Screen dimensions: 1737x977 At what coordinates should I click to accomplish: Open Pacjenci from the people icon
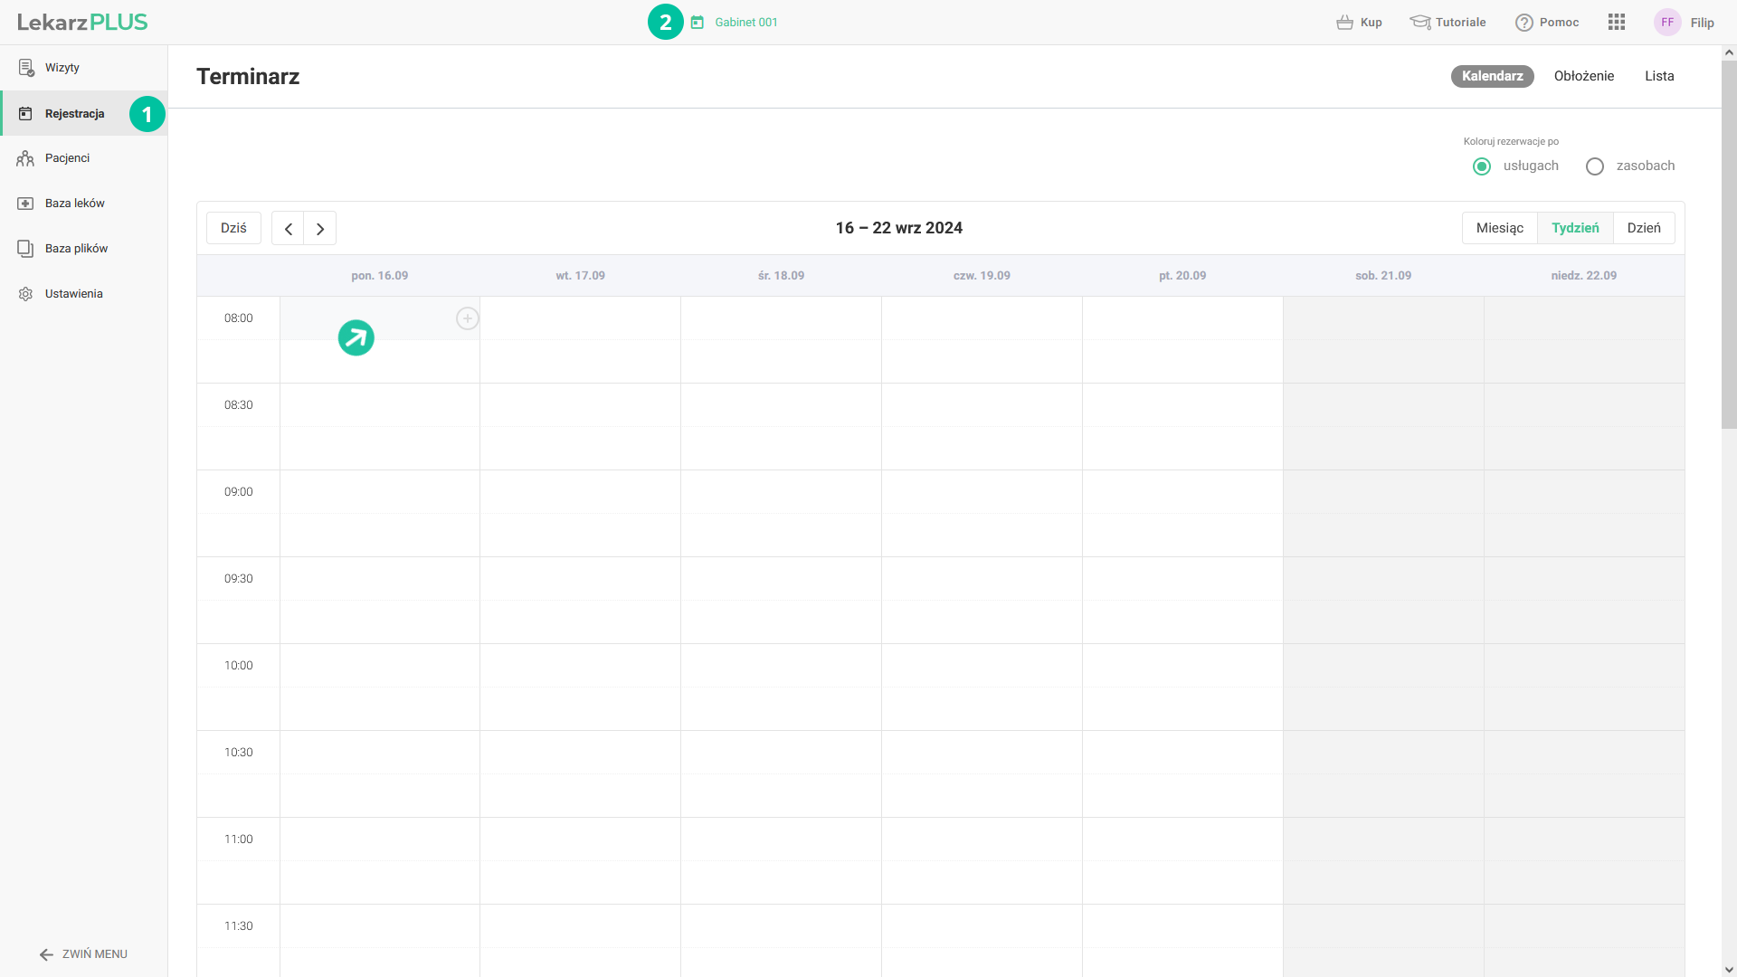(x=25, y=158)
